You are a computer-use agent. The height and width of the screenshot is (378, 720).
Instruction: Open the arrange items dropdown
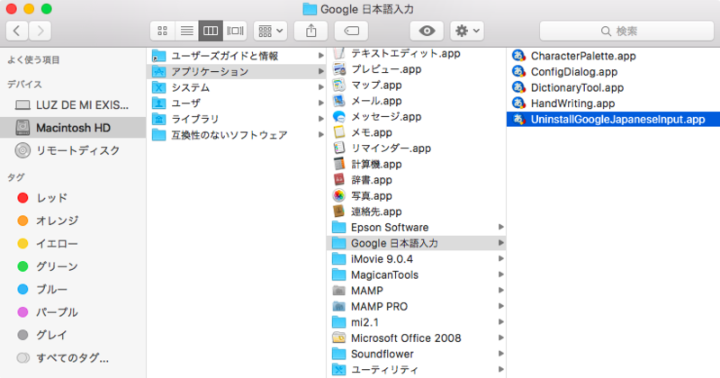click(271, 31)
